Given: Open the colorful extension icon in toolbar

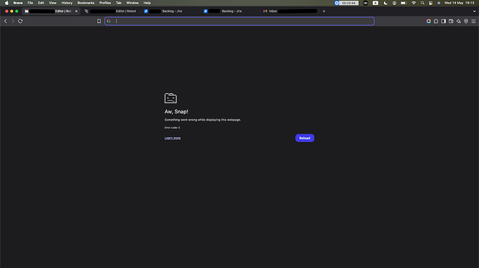Looking at the screenshot, I should tap(428, 21).
